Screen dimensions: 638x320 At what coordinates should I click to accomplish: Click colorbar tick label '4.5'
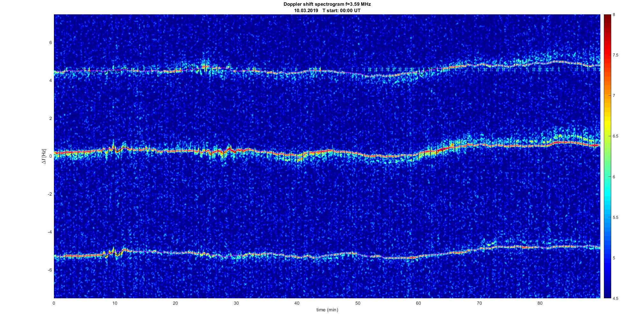pyautogui.click(x=615, y=299)
